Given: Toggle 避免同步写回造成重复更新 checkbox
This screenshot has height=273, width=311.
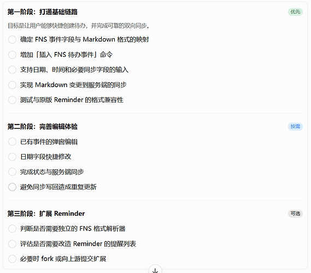Looking at the screenshot, I should [12, 187].
